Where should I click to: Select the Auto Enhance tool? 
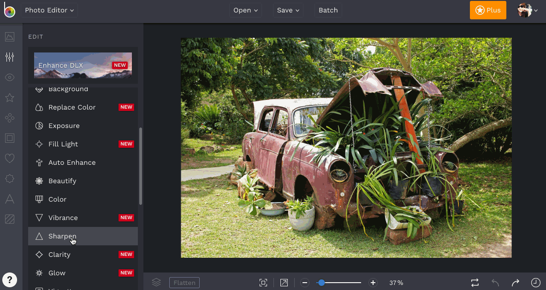(x=83, y=162)
